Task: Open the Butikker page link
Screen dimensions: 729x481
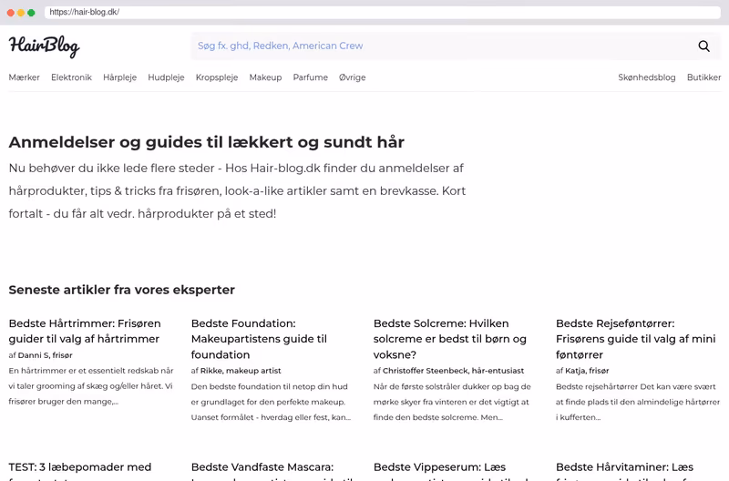Action: (x=703, y=77)
